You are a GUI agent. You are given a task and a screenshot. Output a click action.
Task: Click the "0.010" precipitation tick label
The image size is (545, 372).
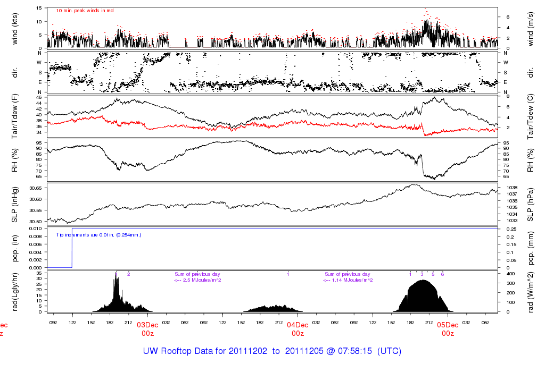point(36,229)
